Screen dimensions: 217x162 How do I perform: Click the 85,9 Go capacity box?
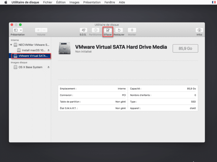[x=185, y=48]
